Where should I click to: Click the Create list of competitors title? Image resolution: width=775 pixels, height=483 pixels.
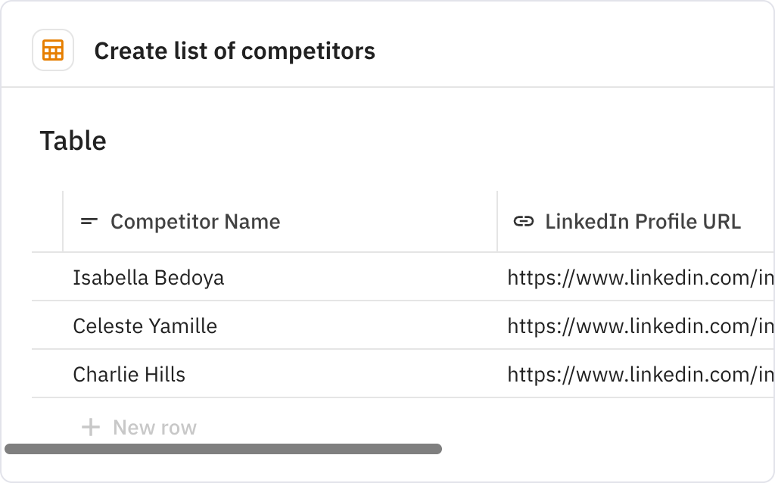[x=235, y=51]
